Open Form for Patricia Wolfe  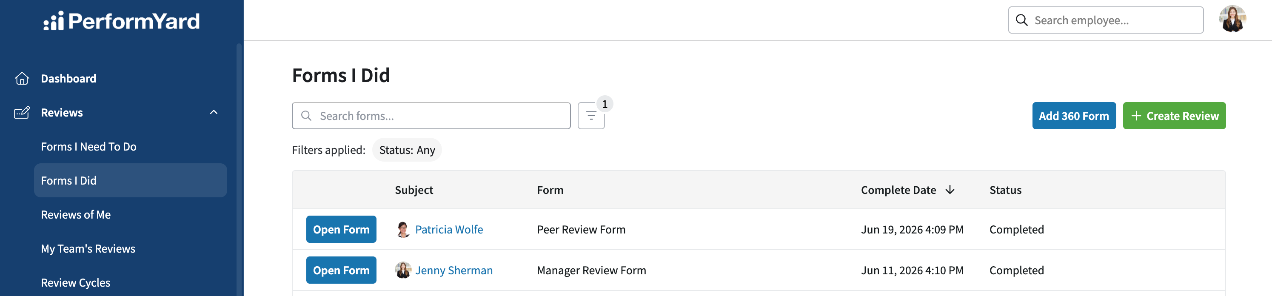[341, 229]
